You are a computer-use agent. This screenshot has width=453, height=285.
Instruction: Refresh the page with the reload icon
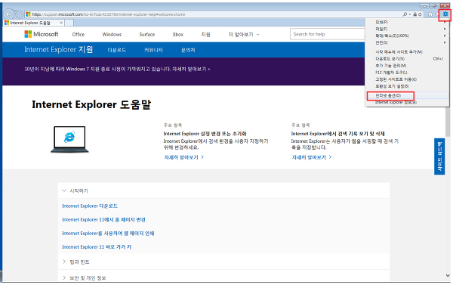tap(420, 14)
